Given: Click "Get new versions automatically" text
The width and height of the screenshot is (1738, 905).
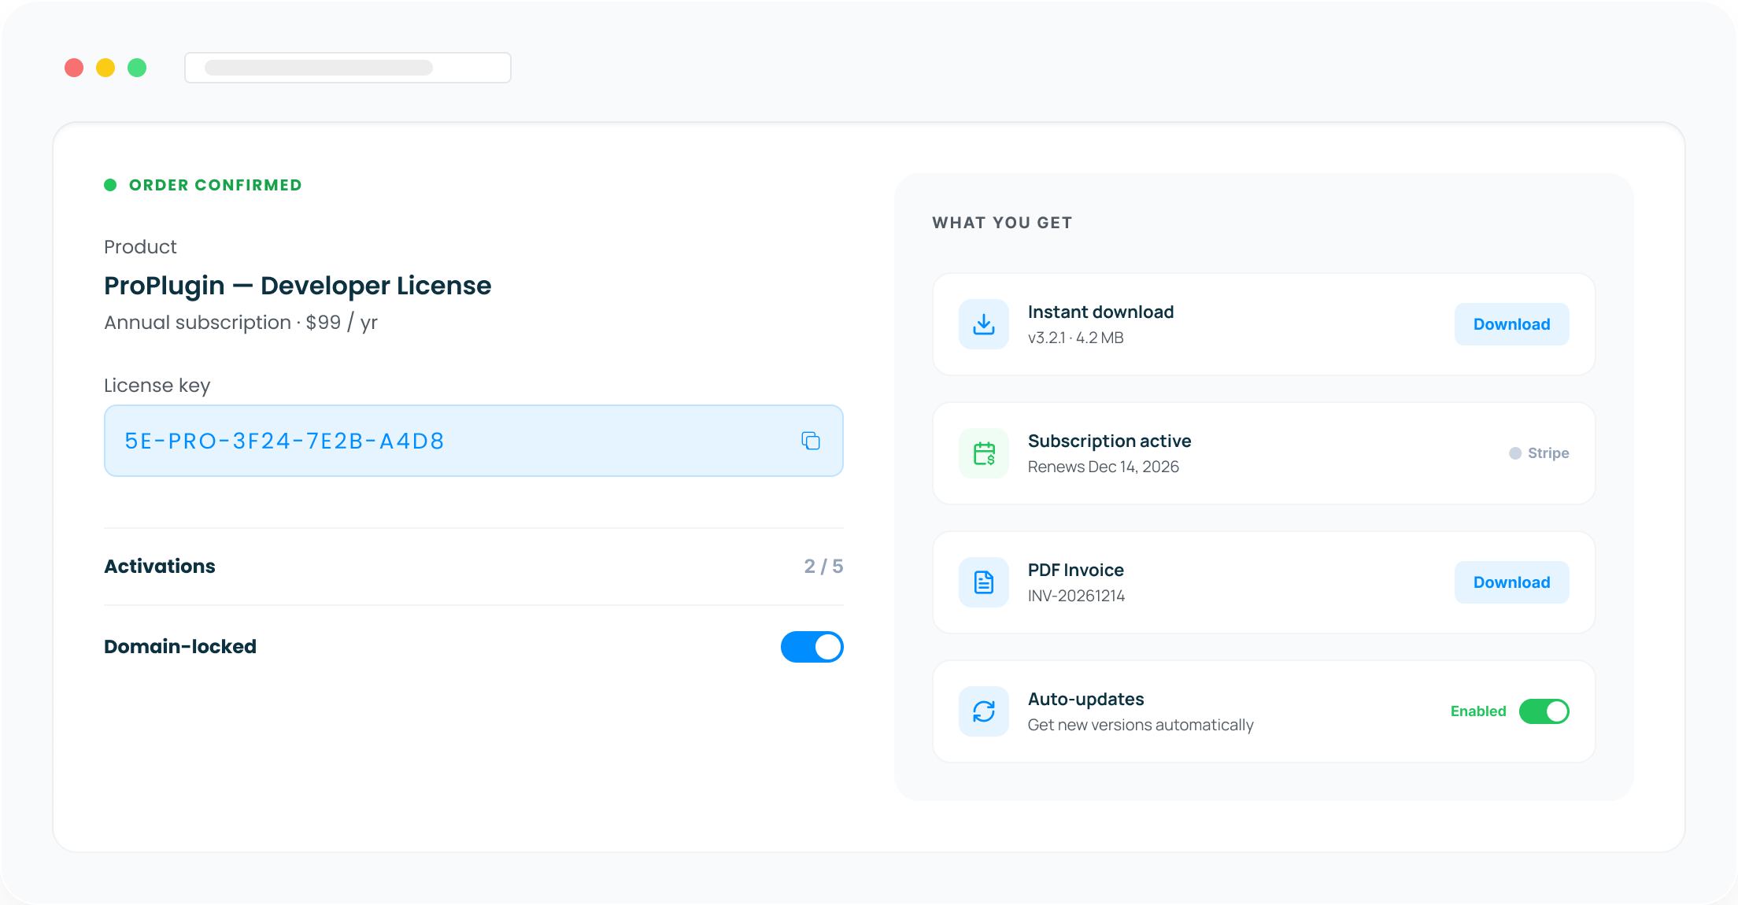Looking at the screenshot, I should (1141, 726).
